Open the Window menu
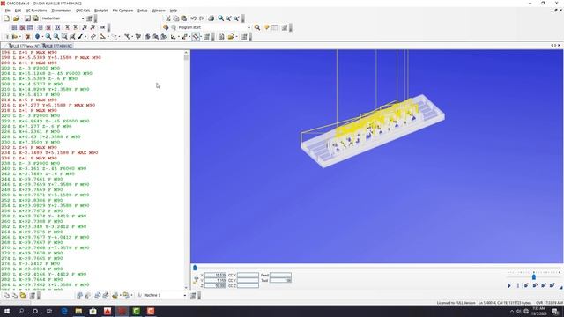This screenshot has width=564, height=317. [159, 11]
